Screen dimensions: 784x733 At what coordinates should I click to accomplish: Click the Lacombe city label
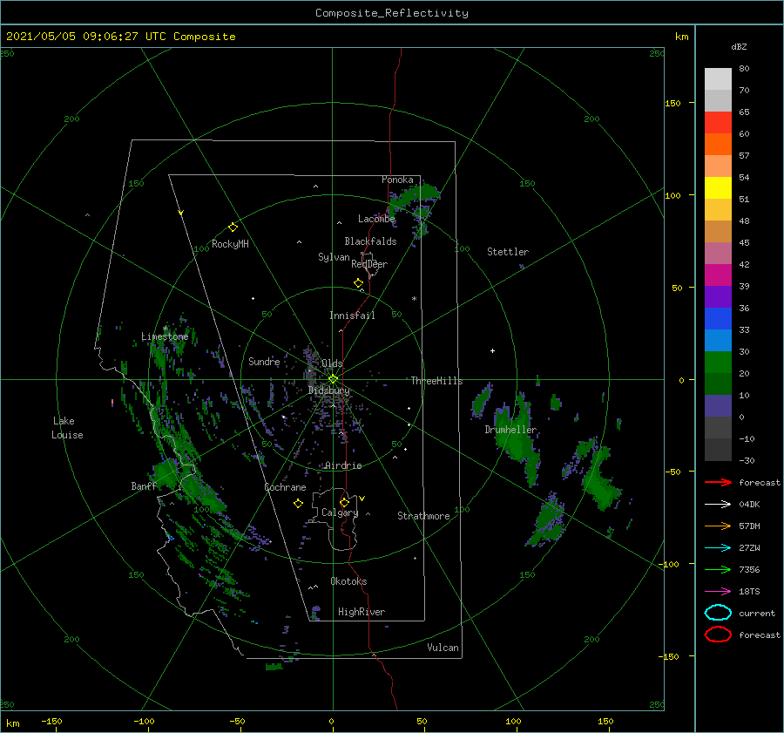pyautogui.click(x=376, y=219)
